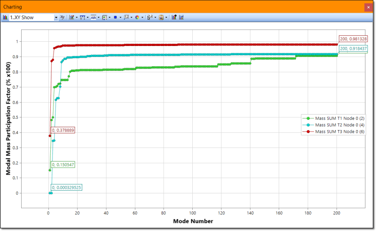Open the ABC titles dropdown arrow
This screenshot has height=231, width=376.
99,17
